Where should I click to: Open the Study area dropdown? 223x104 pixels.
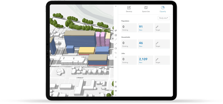click(x=164, y=18)
